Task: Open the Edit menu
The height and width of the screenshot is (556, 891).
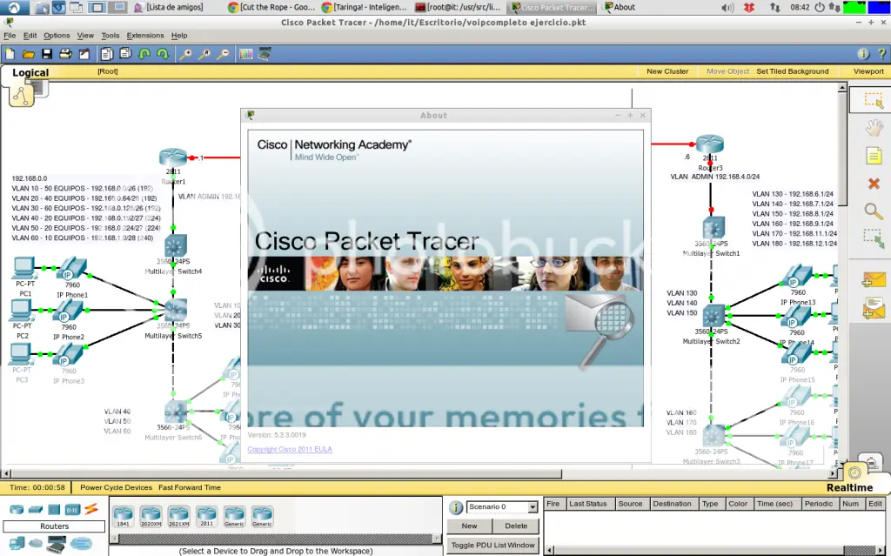Action: pos(30,36)
